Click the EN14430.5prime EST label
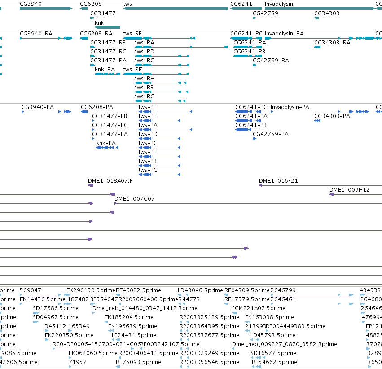The height and width of the screenshot is (369, 382). tap(43, 299)
